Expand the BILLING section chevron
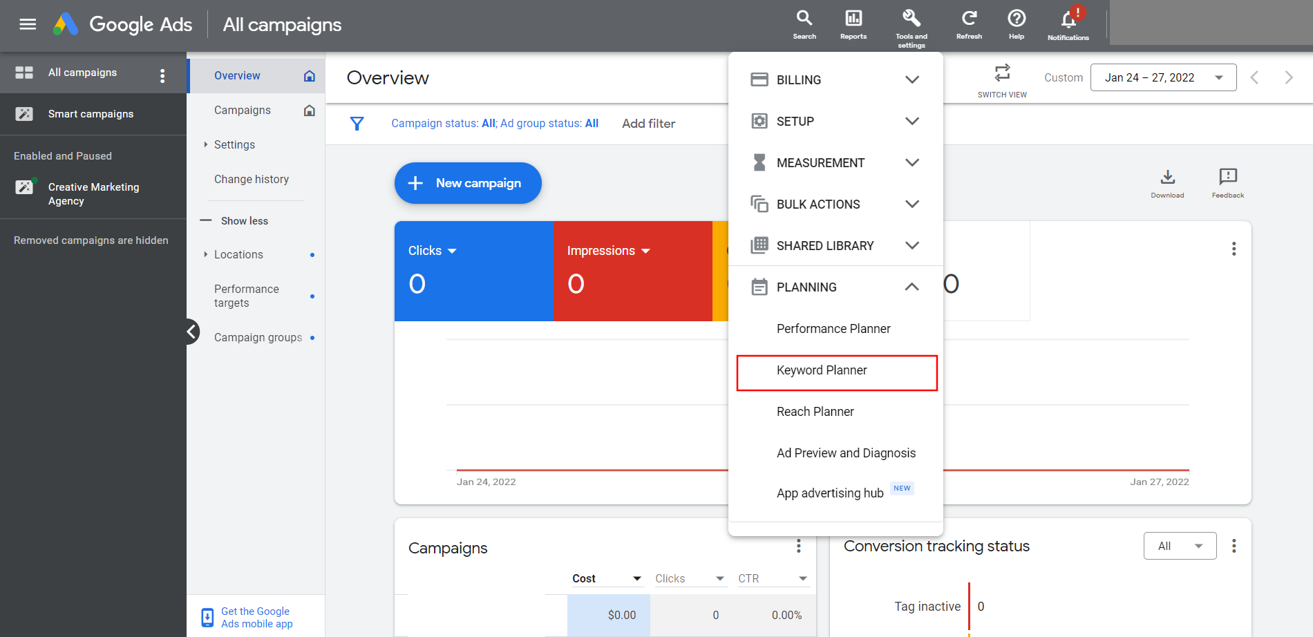 pyautogui.click(x=912, y=79)
